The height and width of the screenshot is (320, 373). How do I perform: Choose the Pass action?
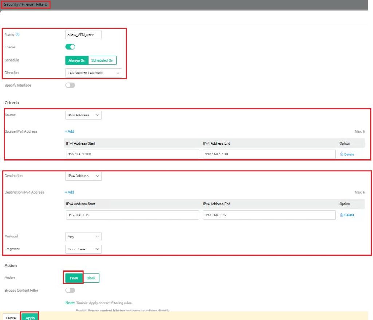pos(74,278)
